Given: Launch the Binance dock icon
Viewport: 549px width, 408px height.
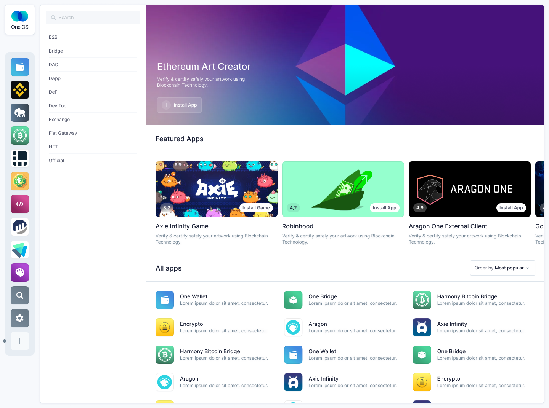Looking at the screenshot, I should pyautogui.click(x=20, y=90).
